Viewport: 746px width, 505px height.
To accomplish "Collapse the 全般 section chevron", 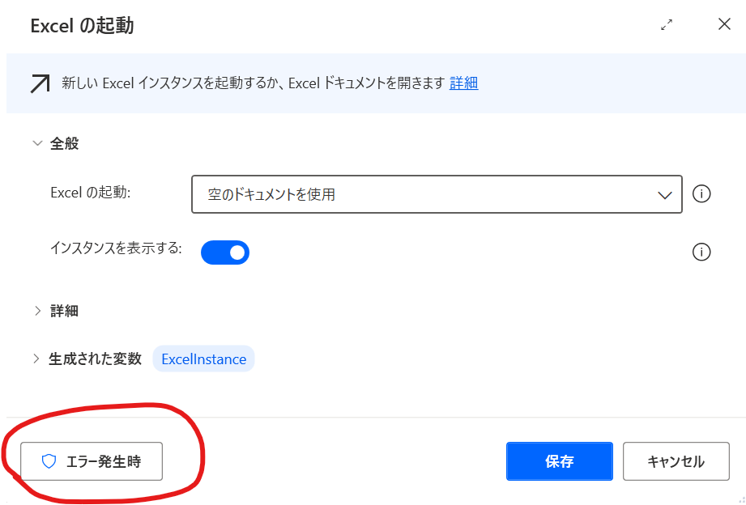I will [37, 143].
